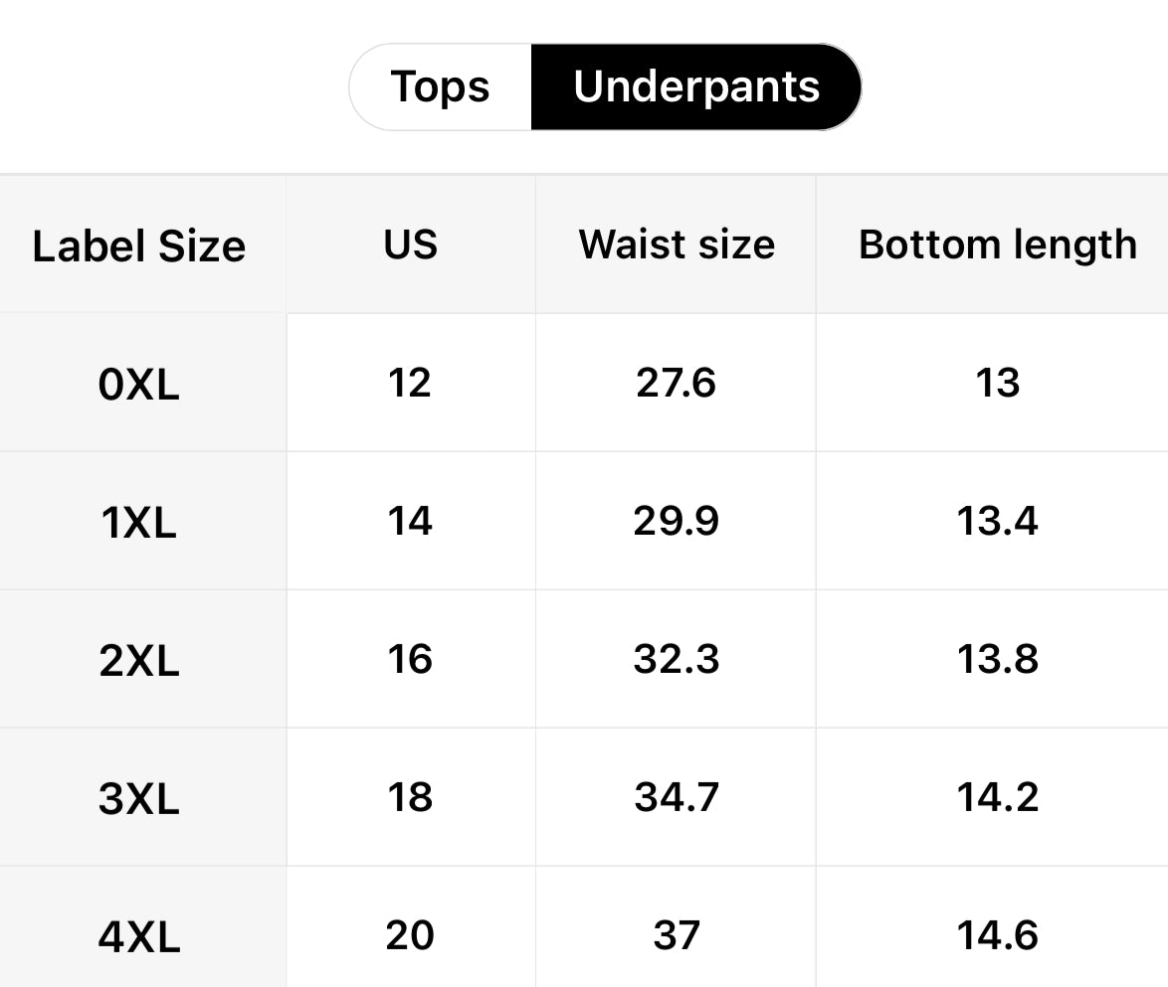The image size is (1168, 987).
Task: Select the 4XL label size row
Action: click(139, 936)
